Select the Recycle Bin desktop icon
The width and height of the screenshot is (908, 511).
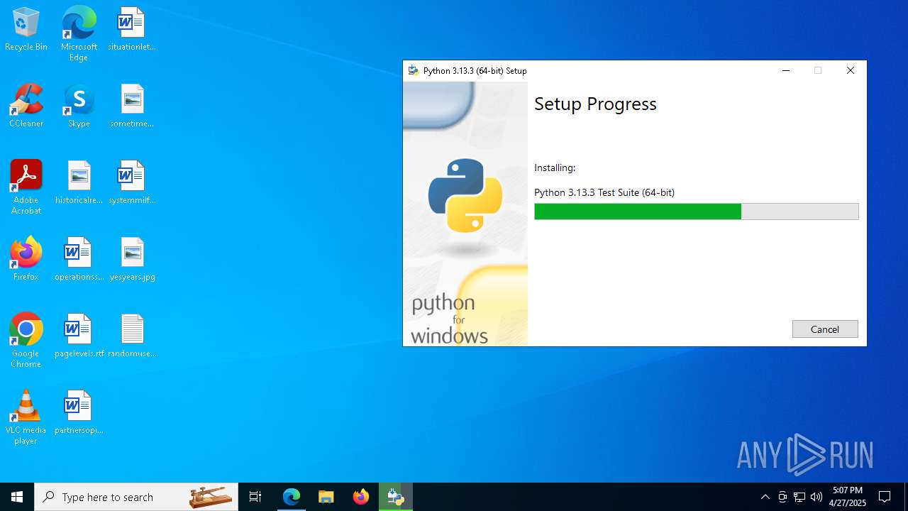point(26,30)
